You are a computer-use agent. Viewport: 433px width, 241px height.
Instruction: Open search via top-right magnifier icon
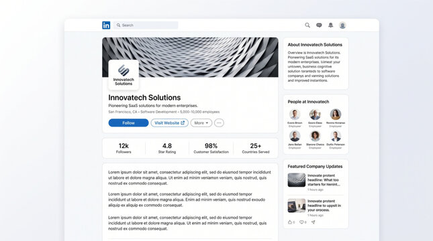(307, 25)
